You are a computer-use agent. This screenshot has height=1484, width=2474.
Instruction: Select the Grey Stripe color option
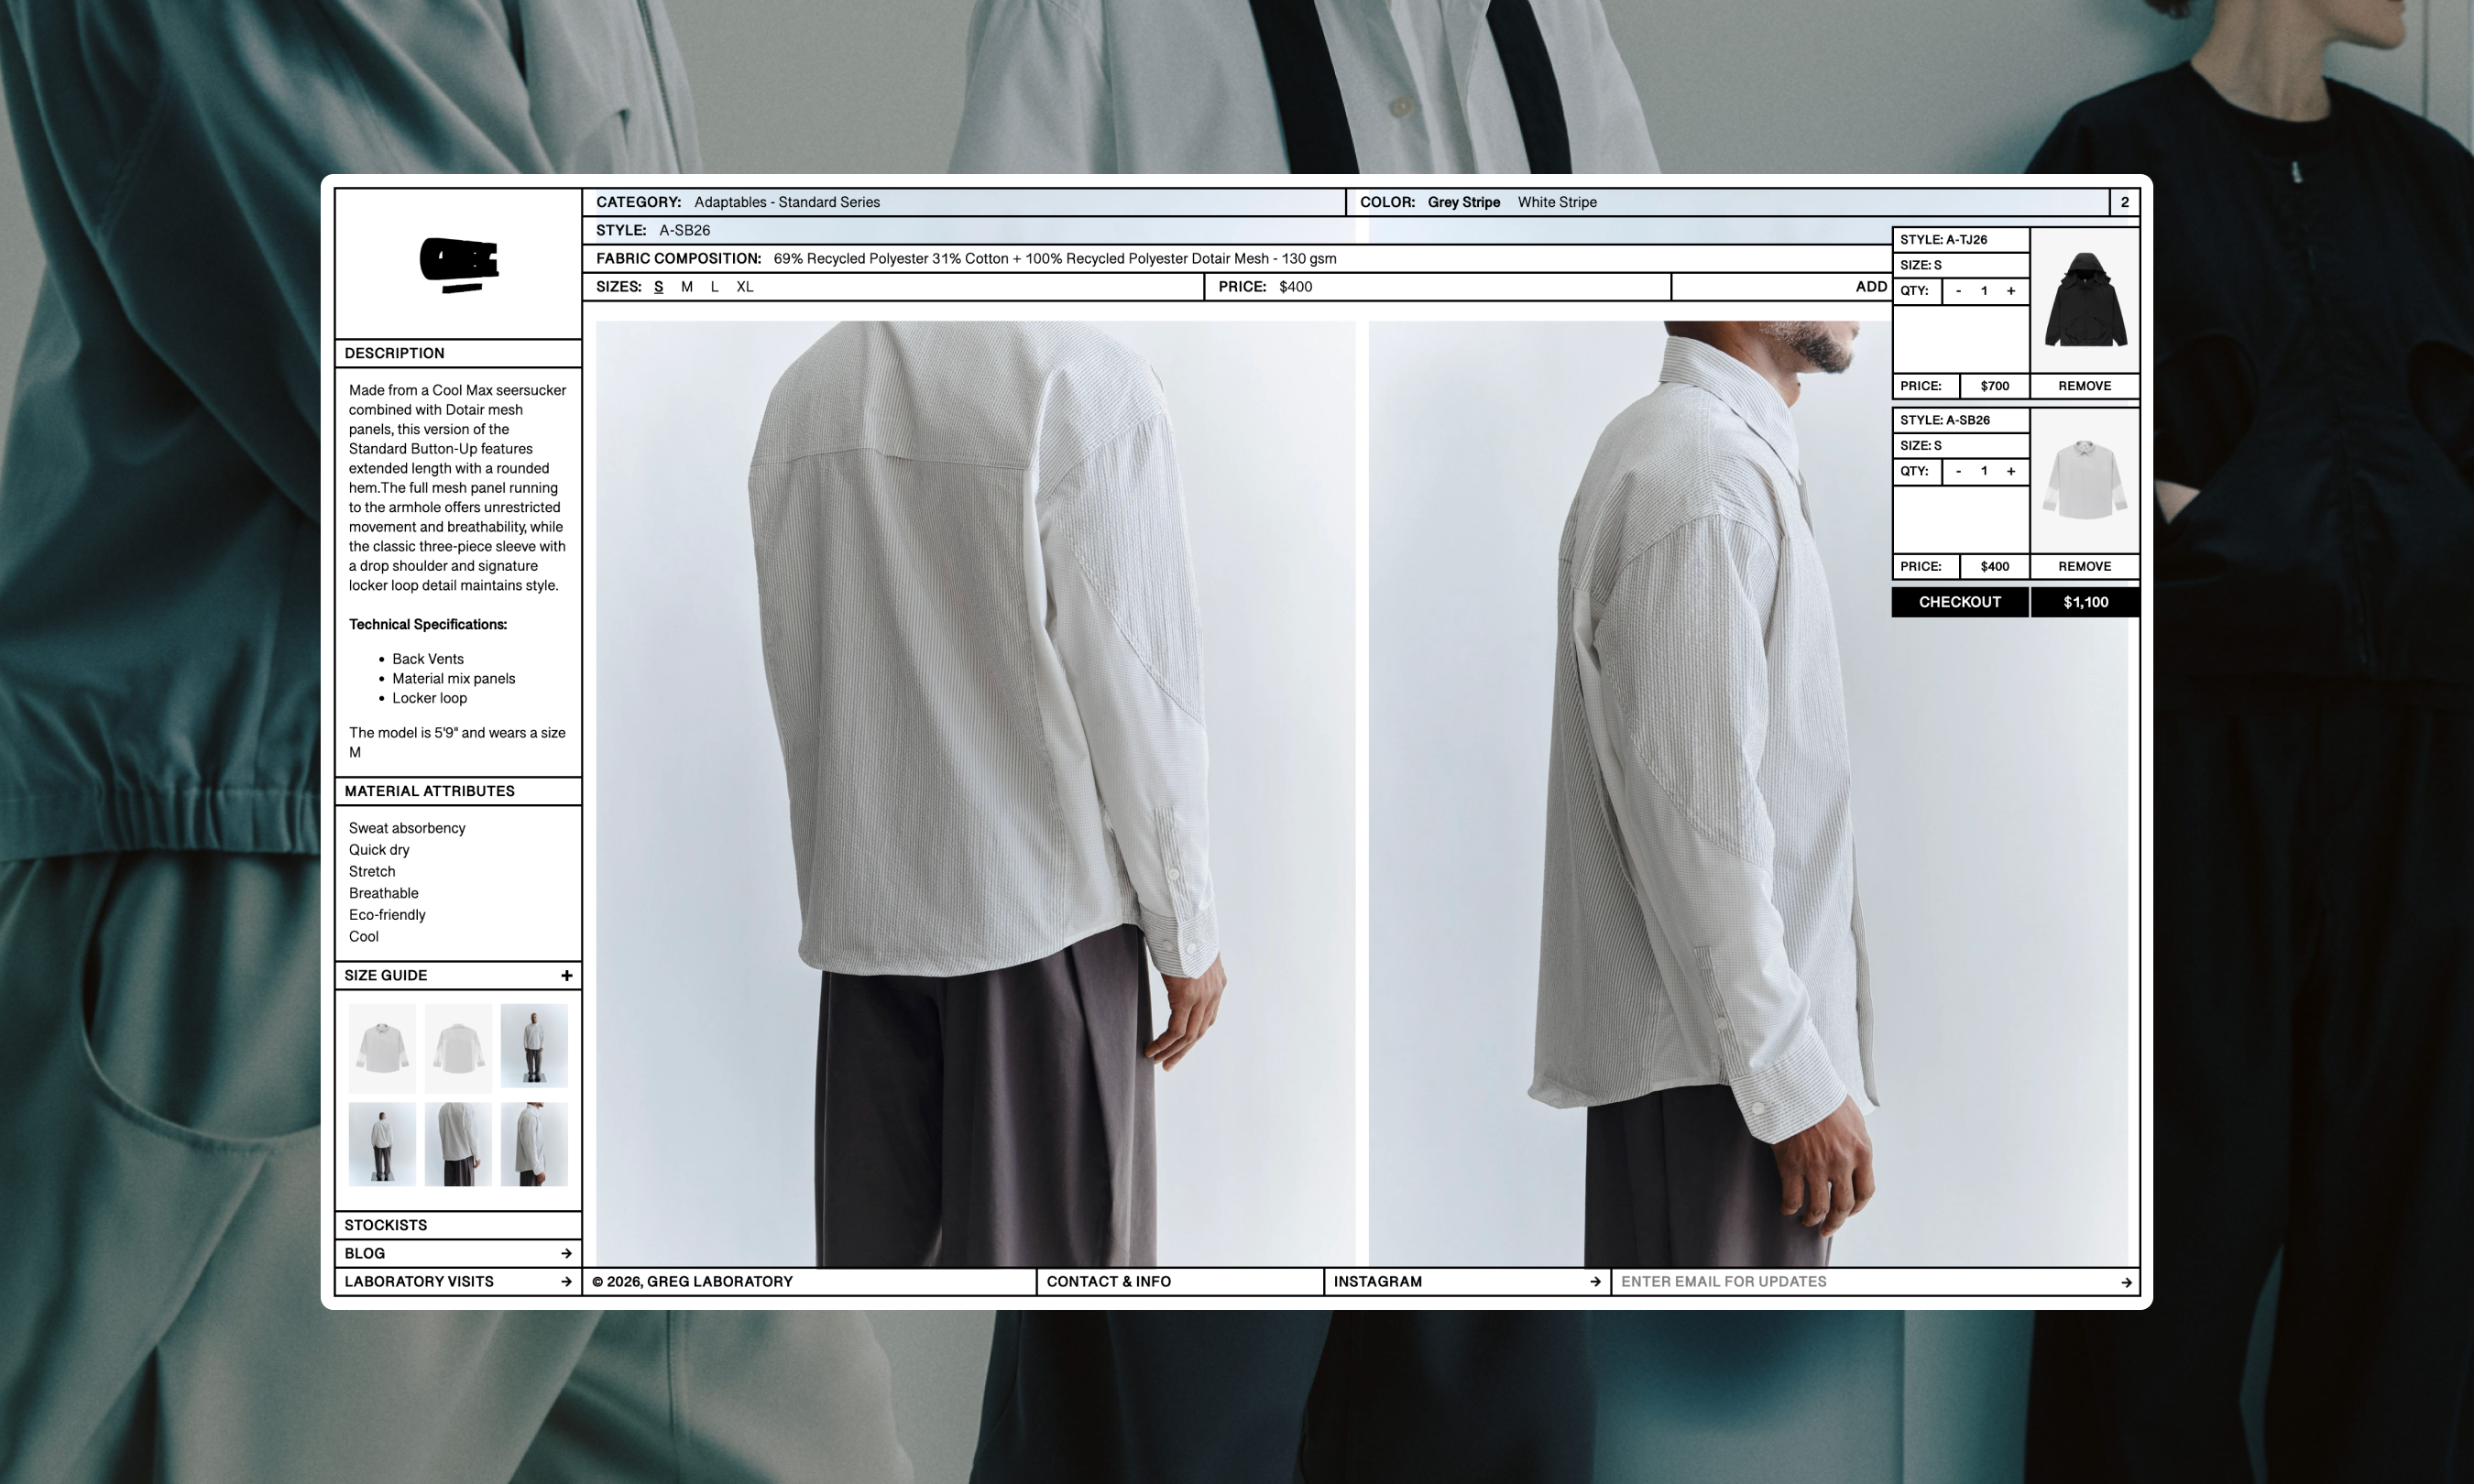coord(1463,202)
